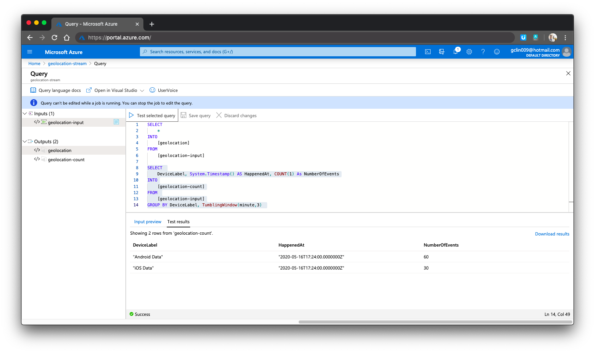The image size is (595, 353).
Task: Click the Download results link
Action: tap(552, 234)
